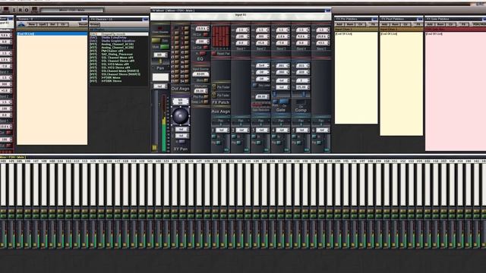Toggle the Hi Cut filter switch
This screenshot has height=273, width=486.
[206, 35]
